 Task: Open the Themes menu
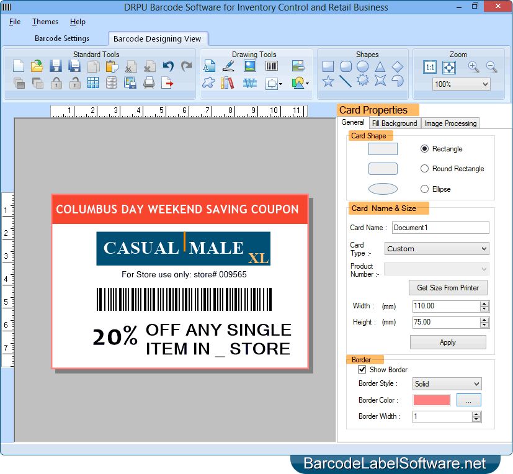coord(45,22)
